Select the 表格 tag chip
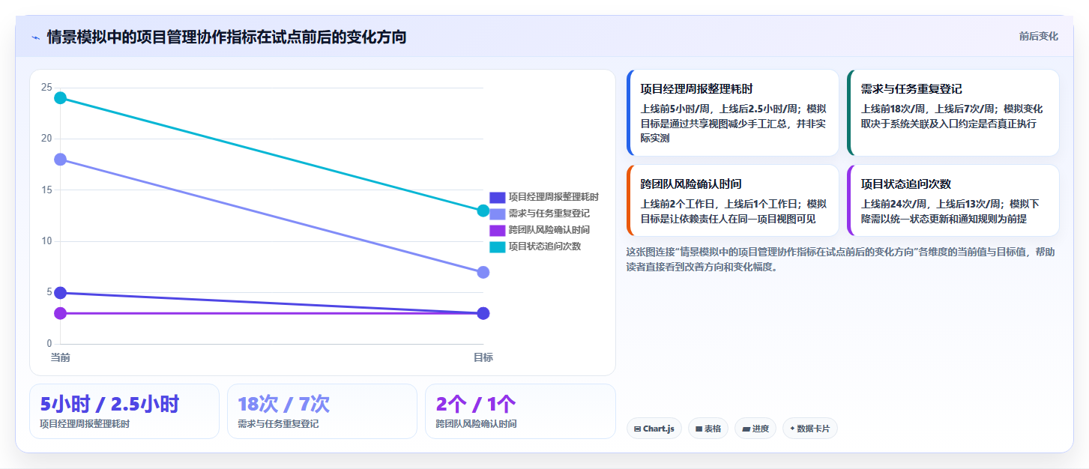1089x469 pixels. point(708,429)
